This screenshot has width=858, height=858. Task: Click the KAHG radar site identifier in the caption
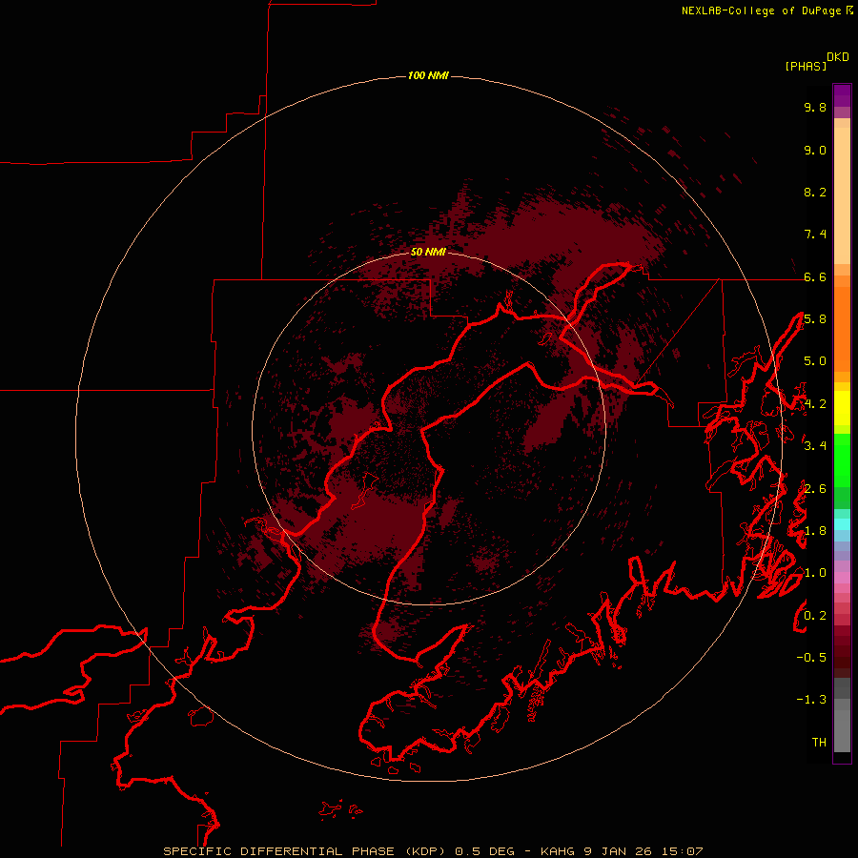pyautogui.click(x=557, y=851)
